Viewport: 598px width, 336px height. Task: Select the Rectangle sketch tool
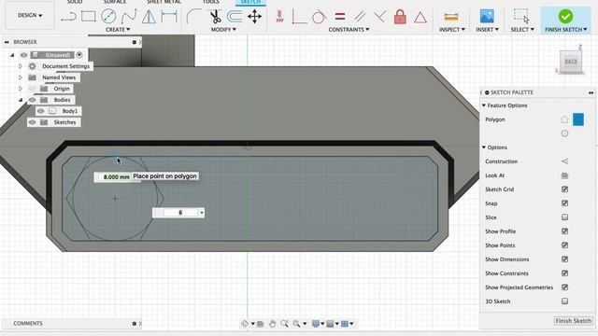(89, 17)
